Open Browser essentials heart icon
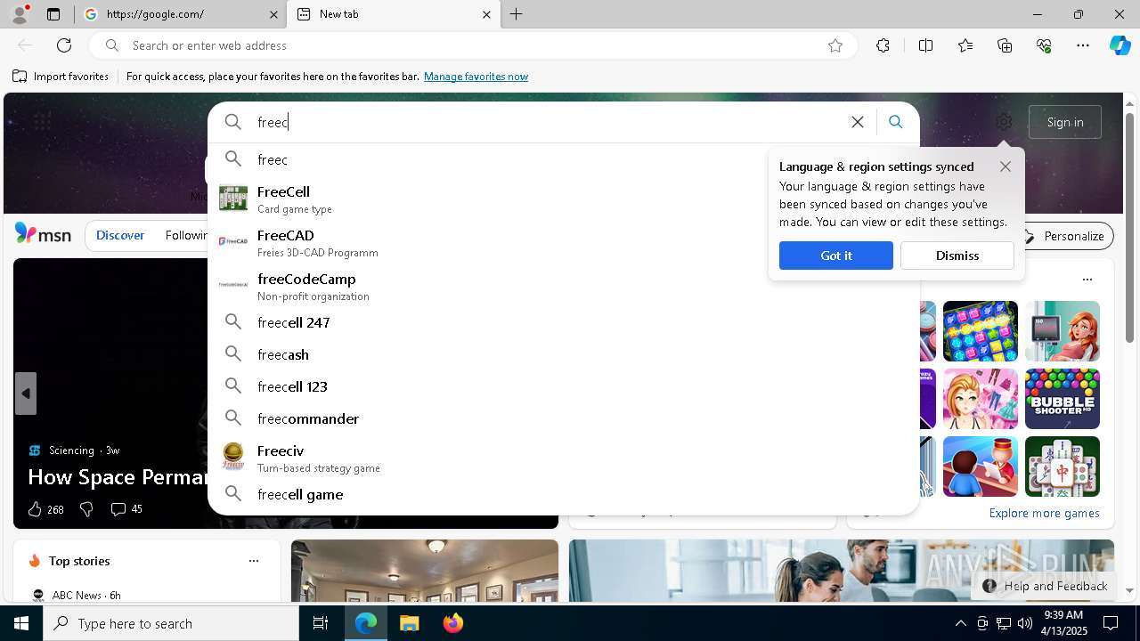Screen dimensions: 1140x641 click(1044, 45)
